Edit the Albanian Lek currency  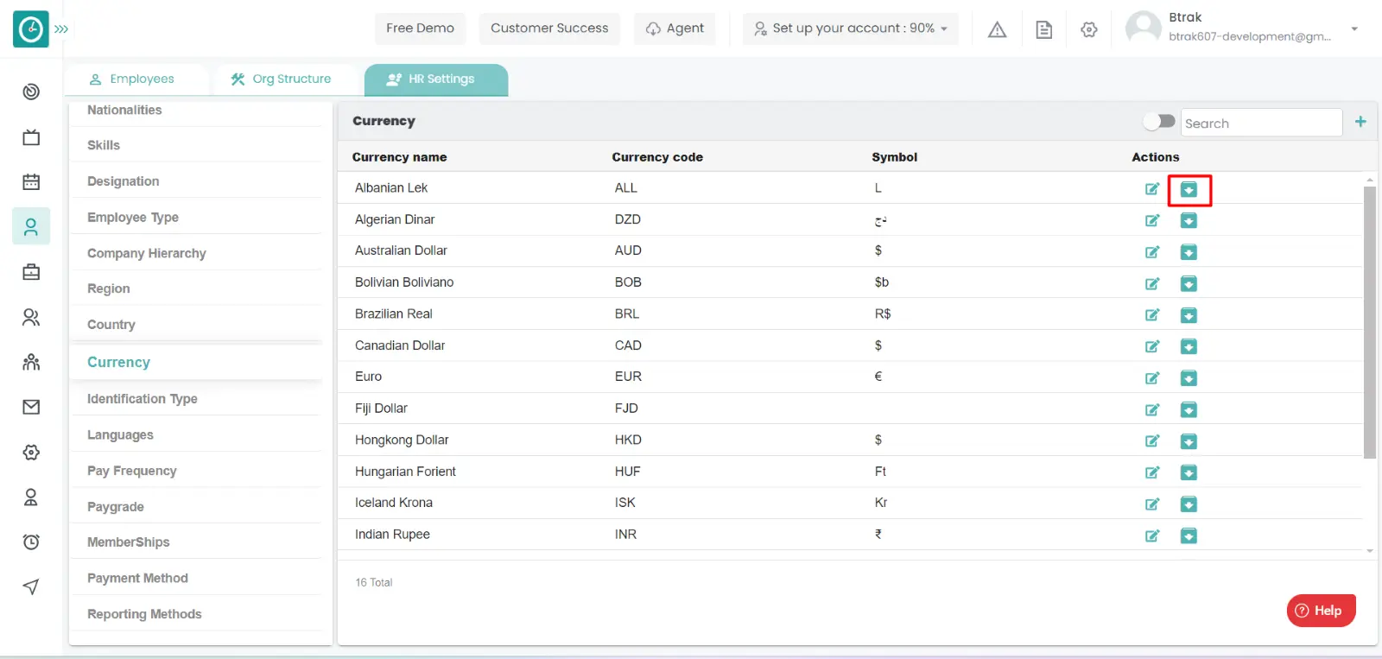pos(1151,189)
